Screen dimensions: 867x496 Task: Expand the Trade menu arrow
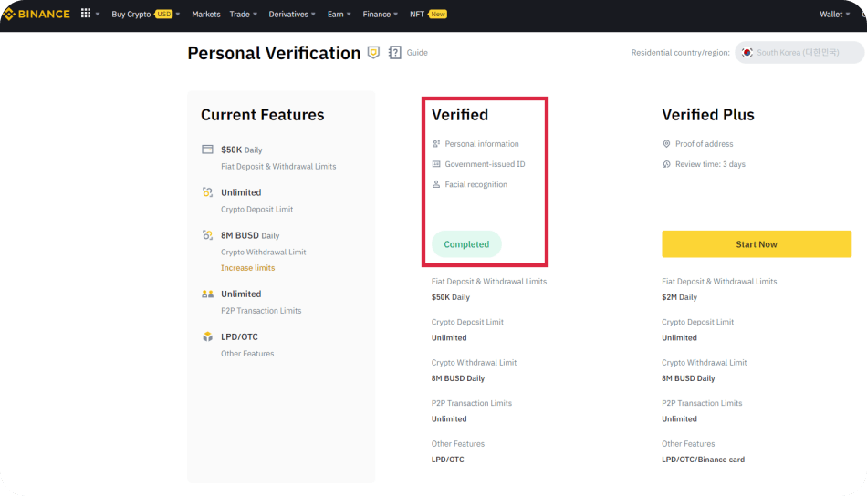point(255,14)
